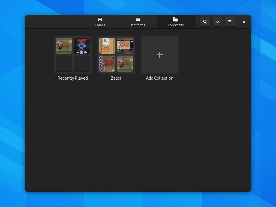Click the Game Boy Zelda cover thumbnail
Image resolution: width=276 pixels, height=207 pixels.
[107, 64]
